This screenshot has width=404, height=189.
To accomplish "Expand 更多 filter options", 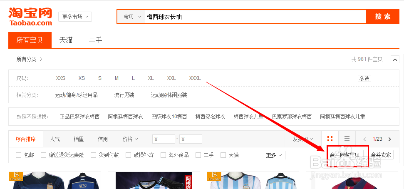I will pos(274,155).
